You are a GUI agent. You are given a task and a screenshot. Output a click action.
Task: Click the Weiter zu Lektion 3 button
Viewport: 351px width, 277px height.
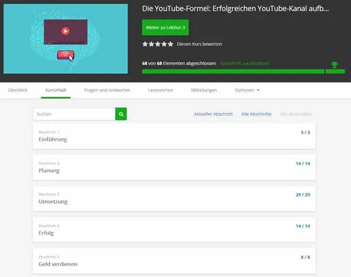click(x=165, y=28)
